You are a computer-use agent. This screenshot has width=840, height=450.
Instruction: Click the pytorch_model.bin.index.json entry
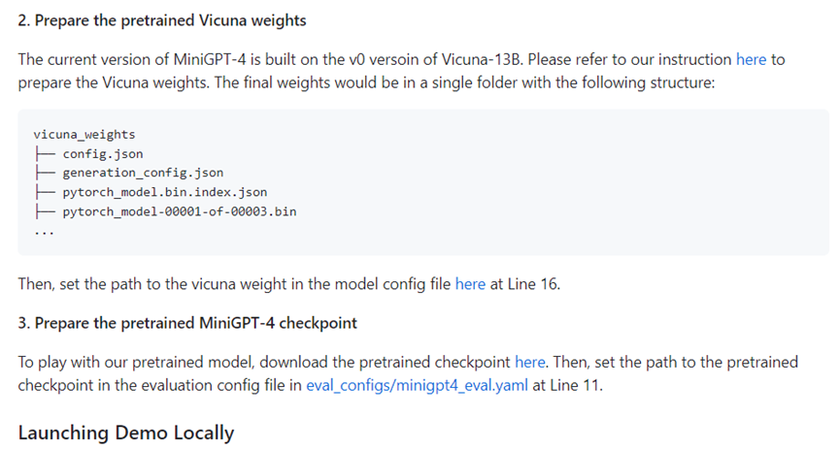click(x=165, y=192)
